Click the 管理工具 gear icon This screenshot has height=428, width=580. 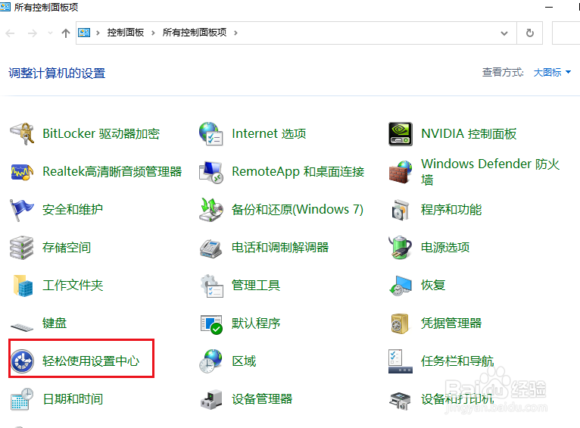(x=211, y=286)
